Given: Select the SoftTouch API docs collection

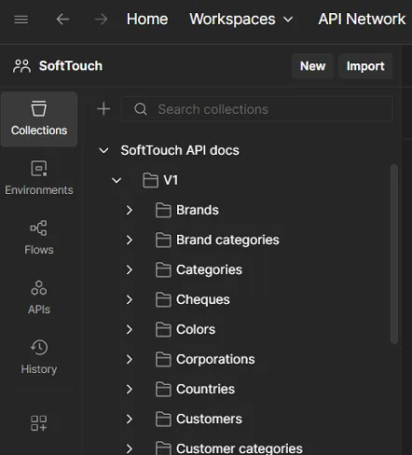Looking at the screenshot, I should tap(180, 150).
